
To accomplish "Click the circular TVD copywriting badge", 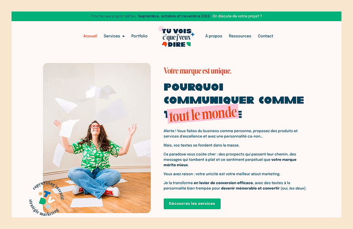I will [46, 199].
